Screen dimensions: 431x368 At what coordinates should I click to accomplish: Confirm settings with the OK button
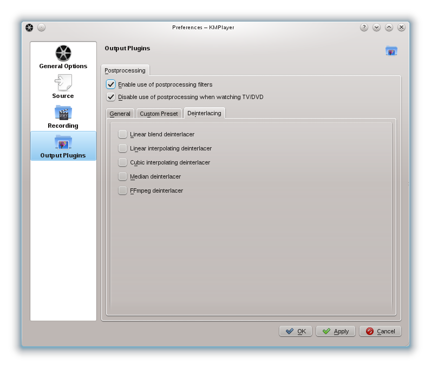[x=296, y=331]
